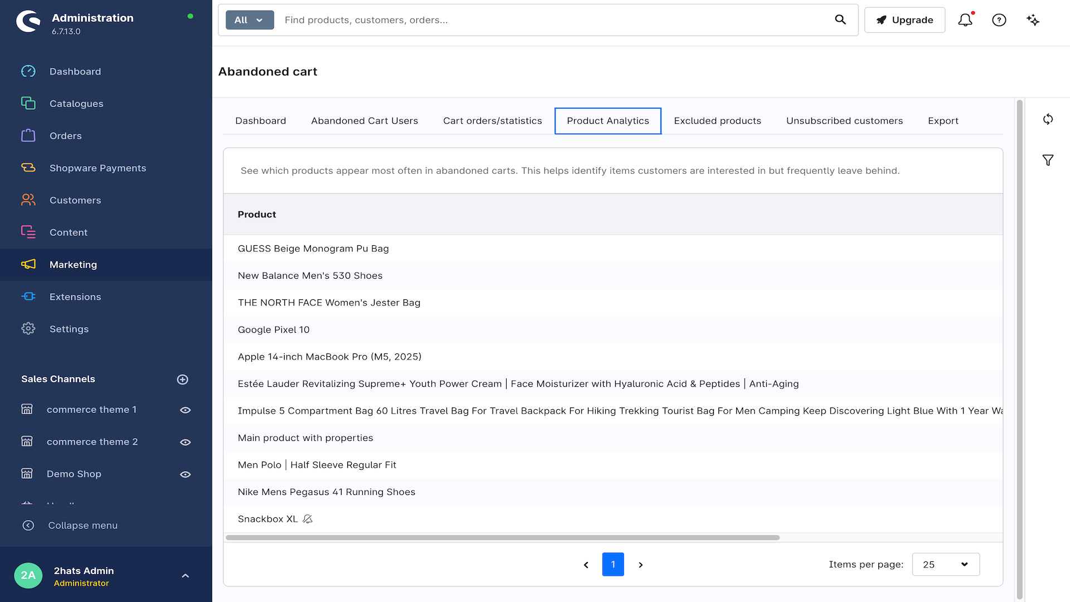
Task: Click the search magnifier icon
Action: [840, 20]
